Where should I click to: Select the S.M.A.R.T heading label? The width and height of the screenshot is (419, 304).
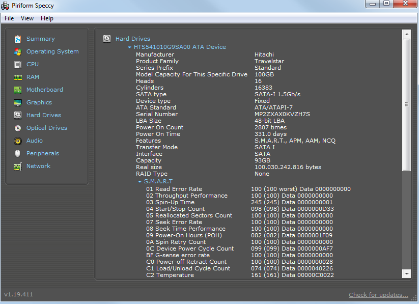[x=158, y=182]
